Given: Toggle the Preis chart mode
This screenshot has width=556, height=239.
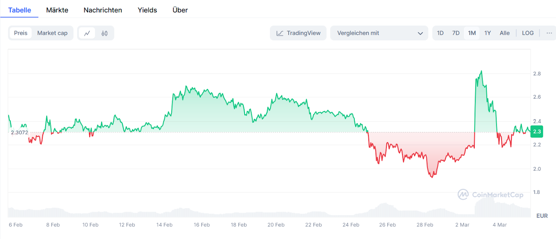Looking at the screenshot, I should click(x=21, y=33).
